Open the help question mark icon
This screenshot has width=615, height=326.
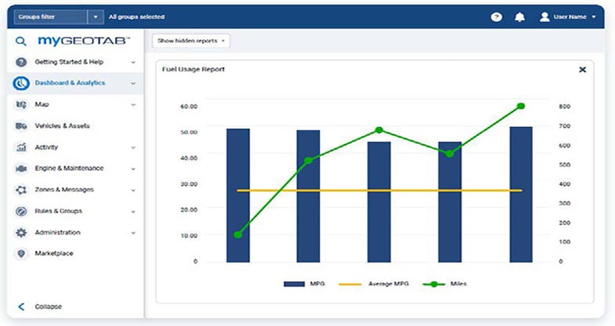(x=497, y=16)
